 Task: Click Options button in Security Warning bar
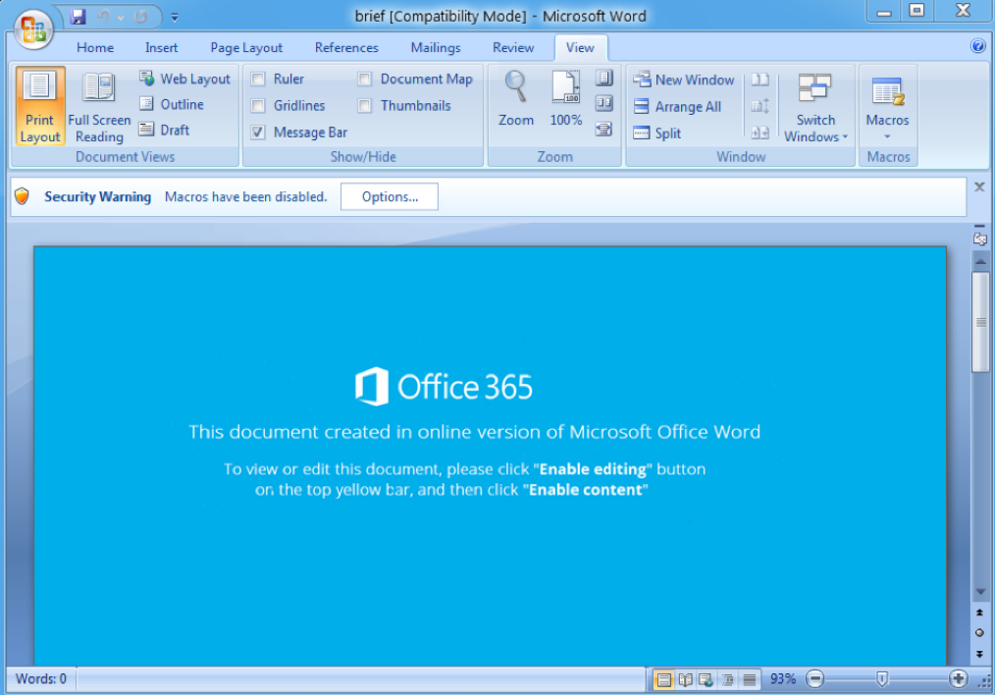[x=390, y=196]
